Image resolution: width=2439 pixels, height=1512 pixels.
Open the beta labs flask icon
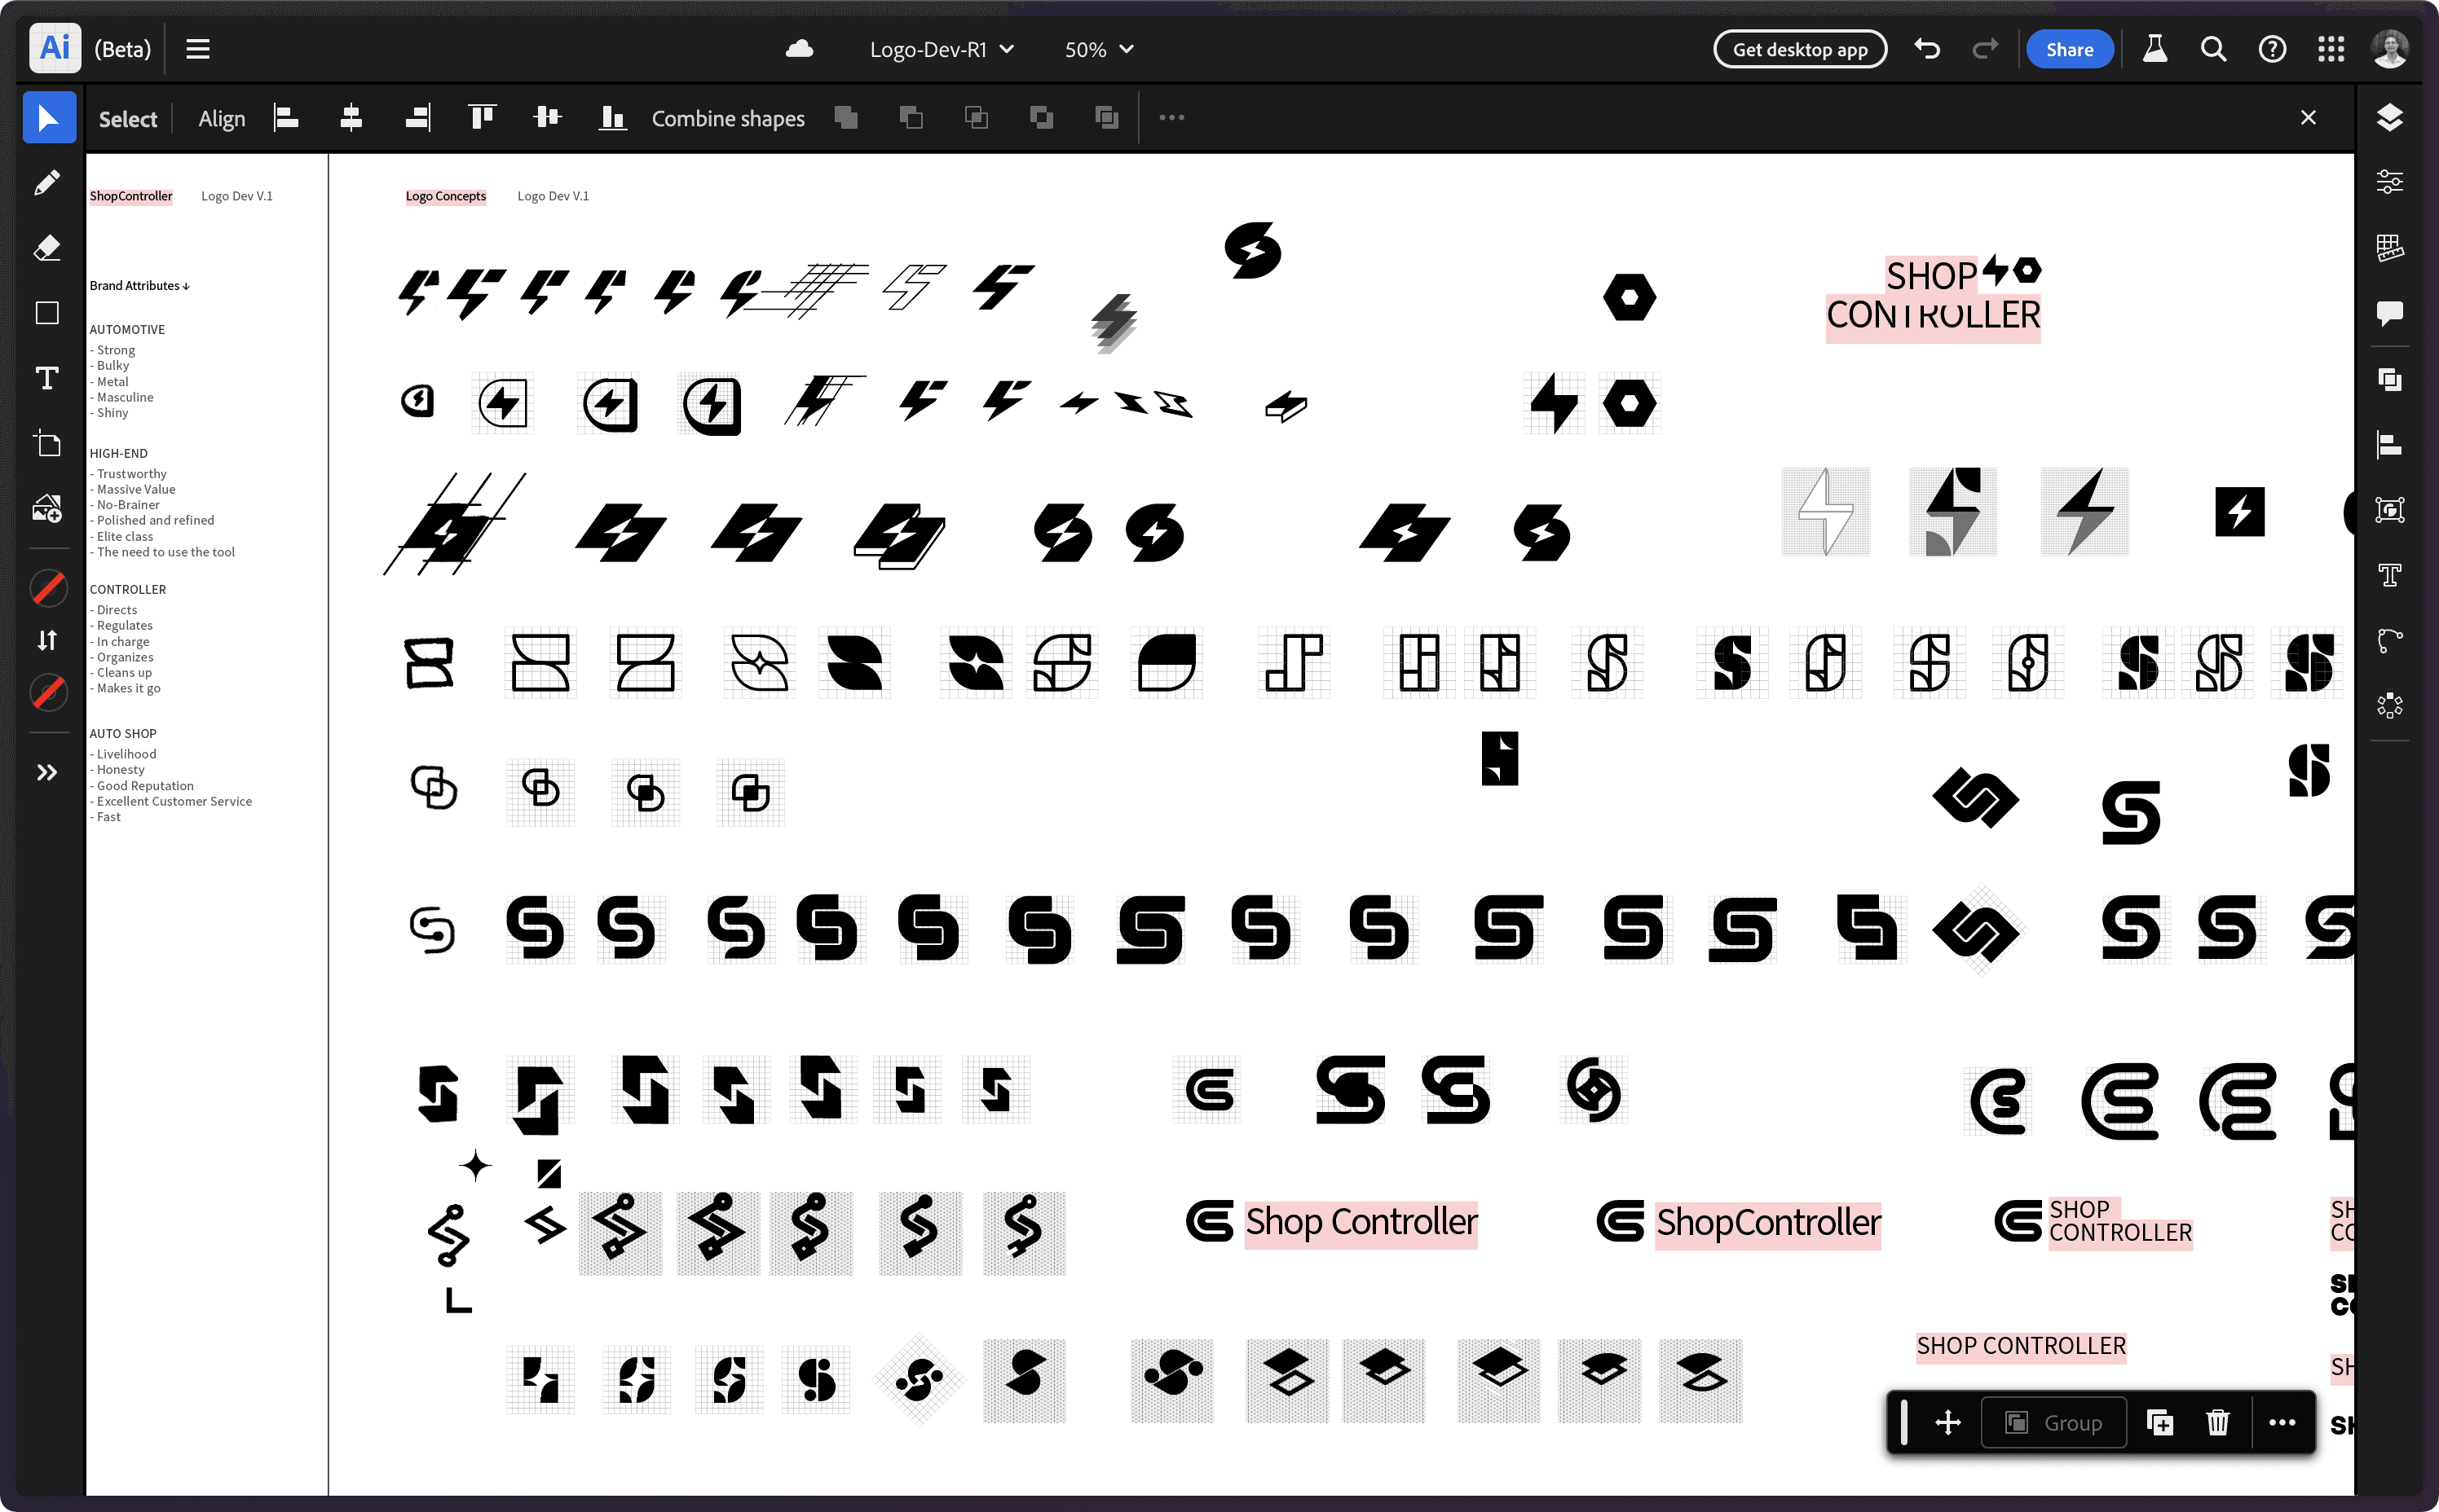pos(2154,49)
